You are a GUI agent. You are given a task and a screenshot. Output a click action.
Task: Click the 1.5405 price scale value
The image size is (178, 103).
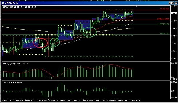pos(174,44)
